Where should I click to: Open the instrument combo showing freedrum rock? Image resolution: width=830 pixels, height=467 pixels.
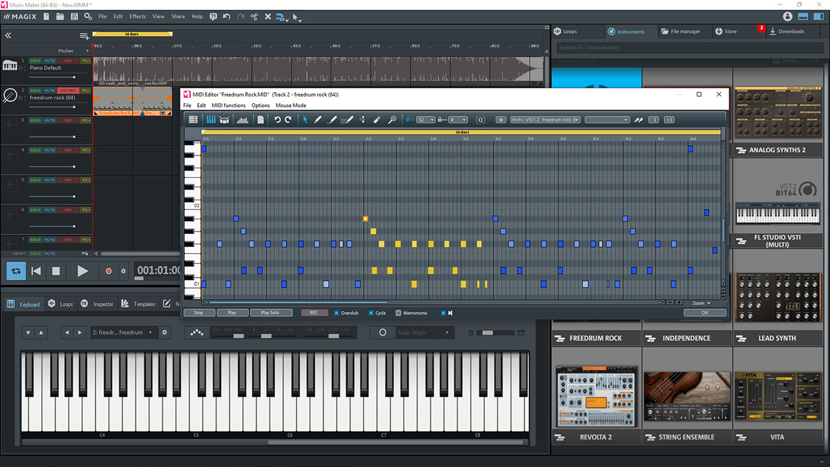pos(545,119)
